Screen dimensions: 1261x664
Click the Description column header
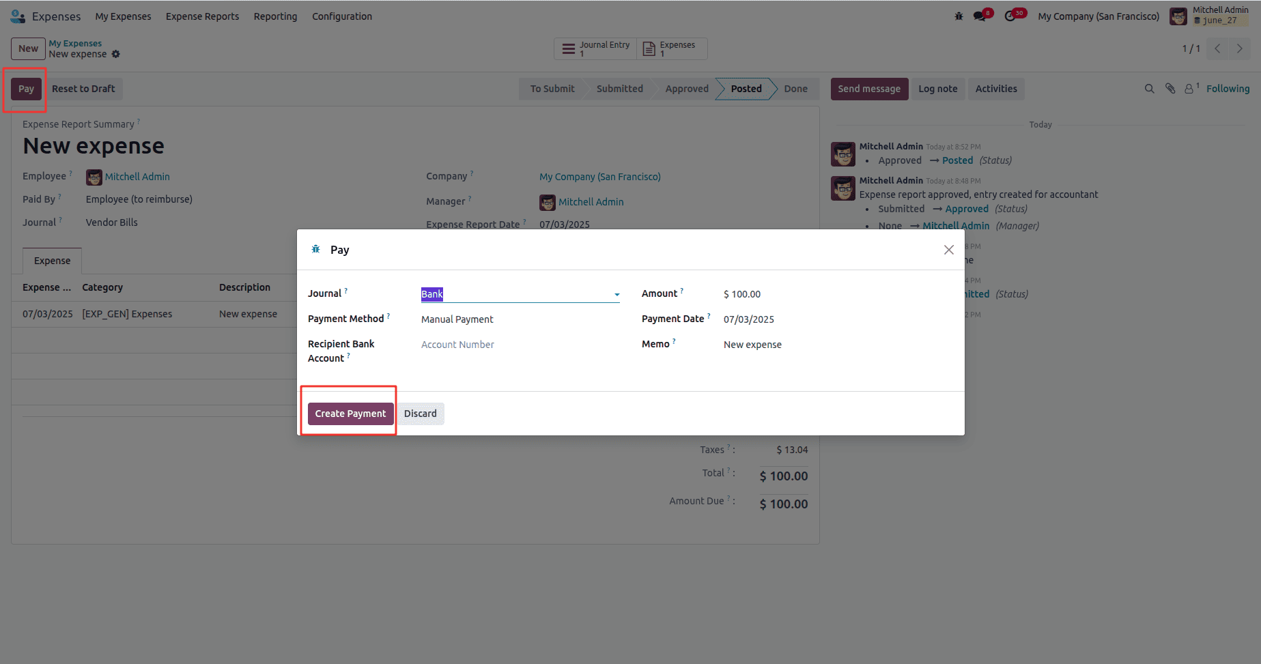coord(244,287)
